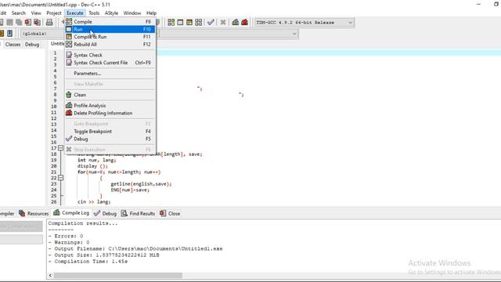Select Delete Profiling Information menu entry

coord(110,113)
